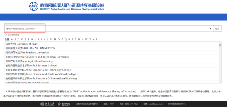Filter institutions by letter G
This screenshot has width=227, height=110.
coord(32,39)
